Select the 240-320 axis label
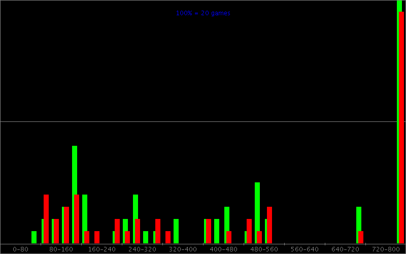The height and width of the screenshot is (254, 406). point(142,249)
